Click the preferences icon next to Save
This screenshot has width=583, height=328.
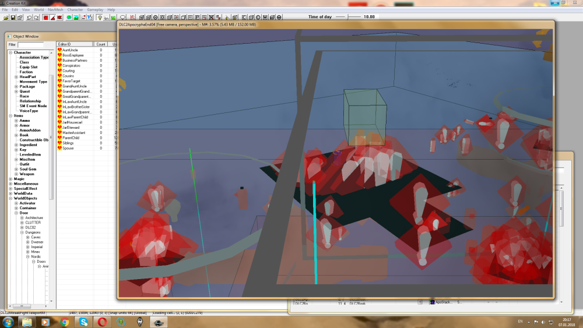(20, 17)
